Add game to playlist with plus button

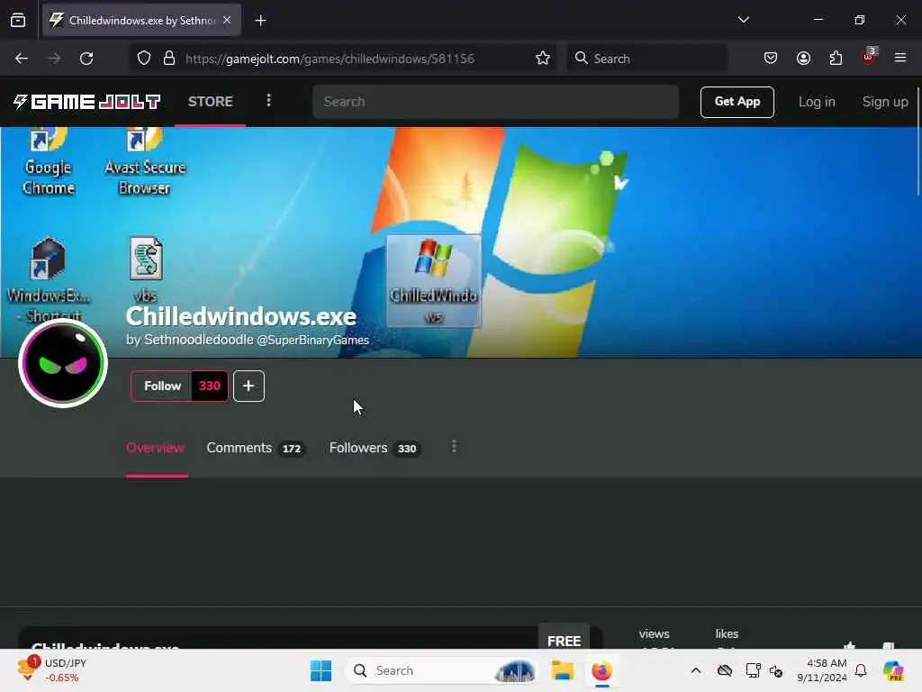tap(249, 386)
